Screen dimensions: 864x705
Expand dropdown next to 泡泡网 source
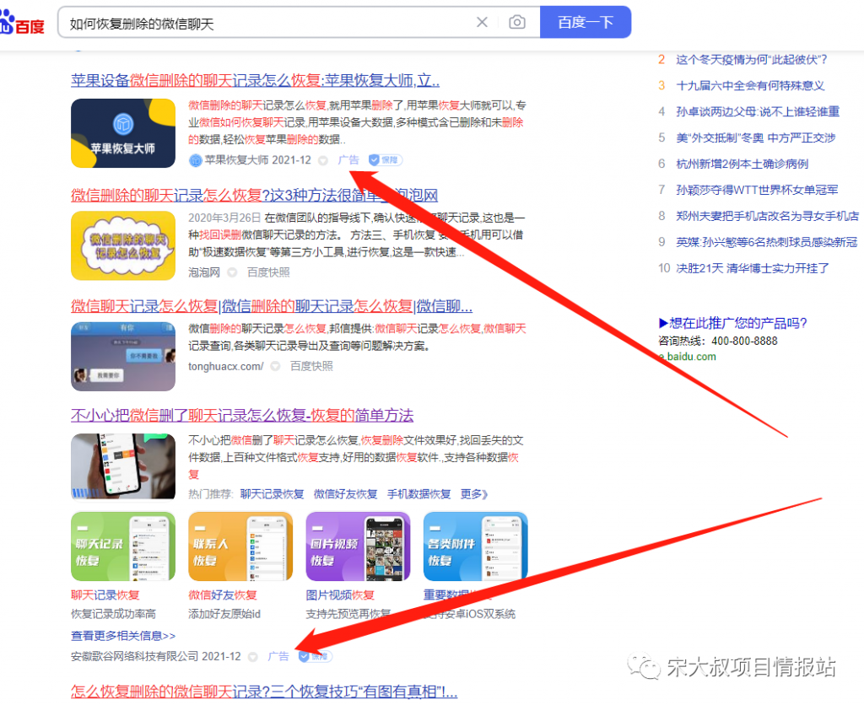point(233,272)
